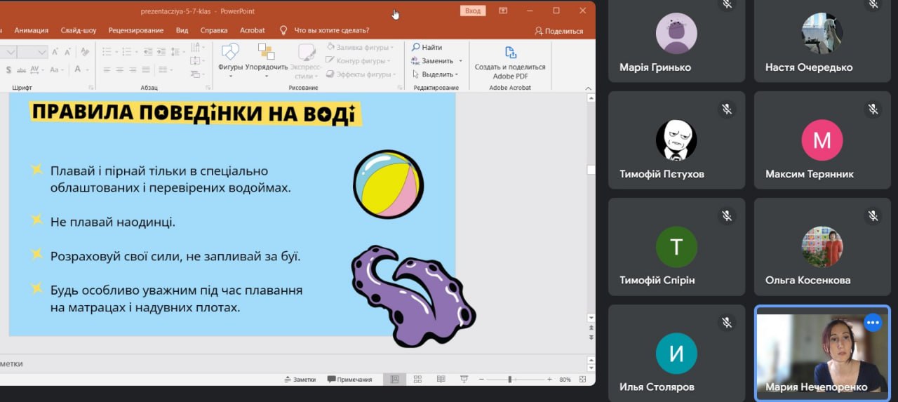Expand the Заменить dropdown arrow

(461, 61)
